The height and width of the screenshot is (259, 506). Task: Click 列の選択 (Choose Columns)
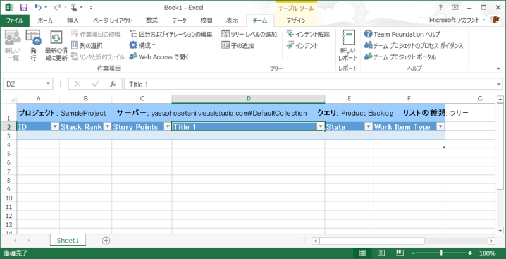pyautogui.click(x=87, y=45)
